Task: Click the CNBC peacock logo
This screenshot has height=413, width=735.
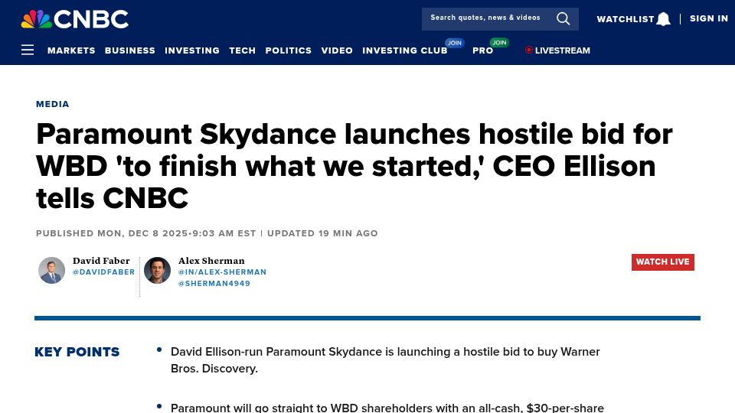Action: (75, 19)
